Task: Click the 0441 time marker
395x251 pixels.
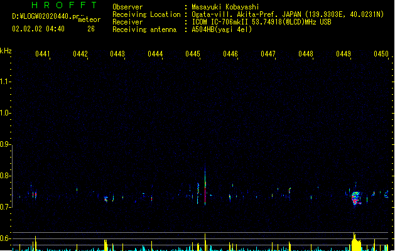Action: pos(42,54)
